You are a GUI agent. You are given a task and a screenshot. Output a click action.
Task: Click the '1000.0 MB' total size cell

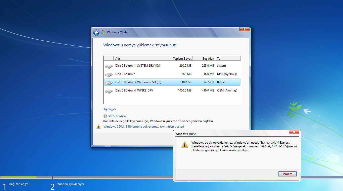click(185, 90)
